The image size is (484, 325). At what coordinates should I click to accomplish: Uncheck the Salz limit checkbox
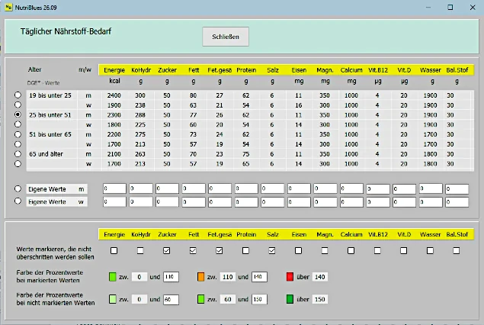[x=272, y=250]
